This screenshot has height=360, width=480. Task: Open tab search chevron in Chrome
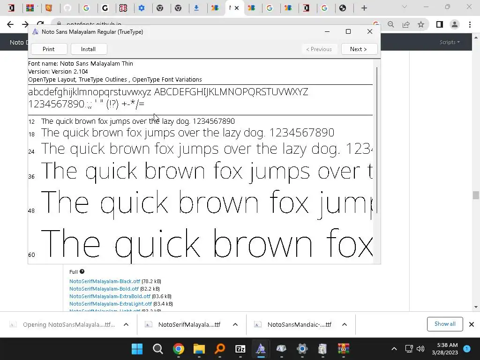pyautogui.click(x=405, y=7)
